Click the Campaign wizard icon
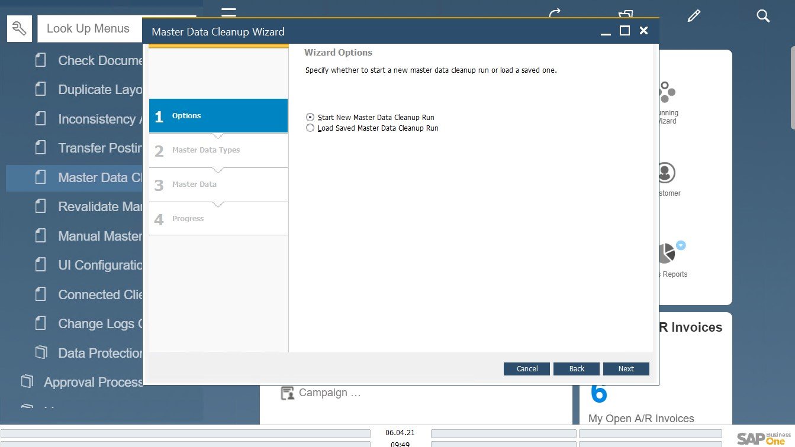Screen dimensions: 795x447 pos(288,393)
